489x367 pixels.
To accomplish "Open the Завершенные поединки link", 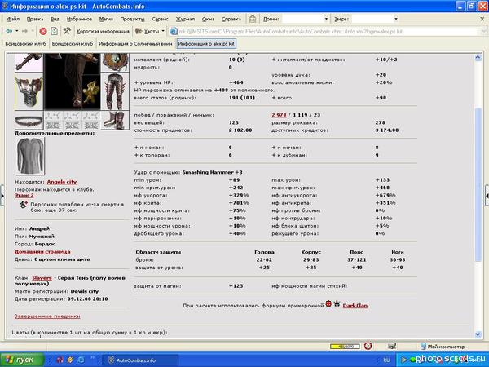I will (x=47, y=316).
